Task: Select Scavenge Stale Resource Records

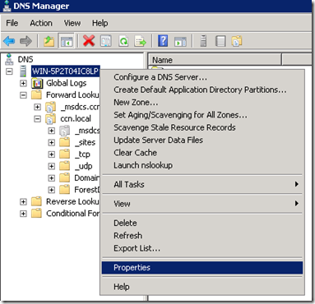Action: [202, 127]
